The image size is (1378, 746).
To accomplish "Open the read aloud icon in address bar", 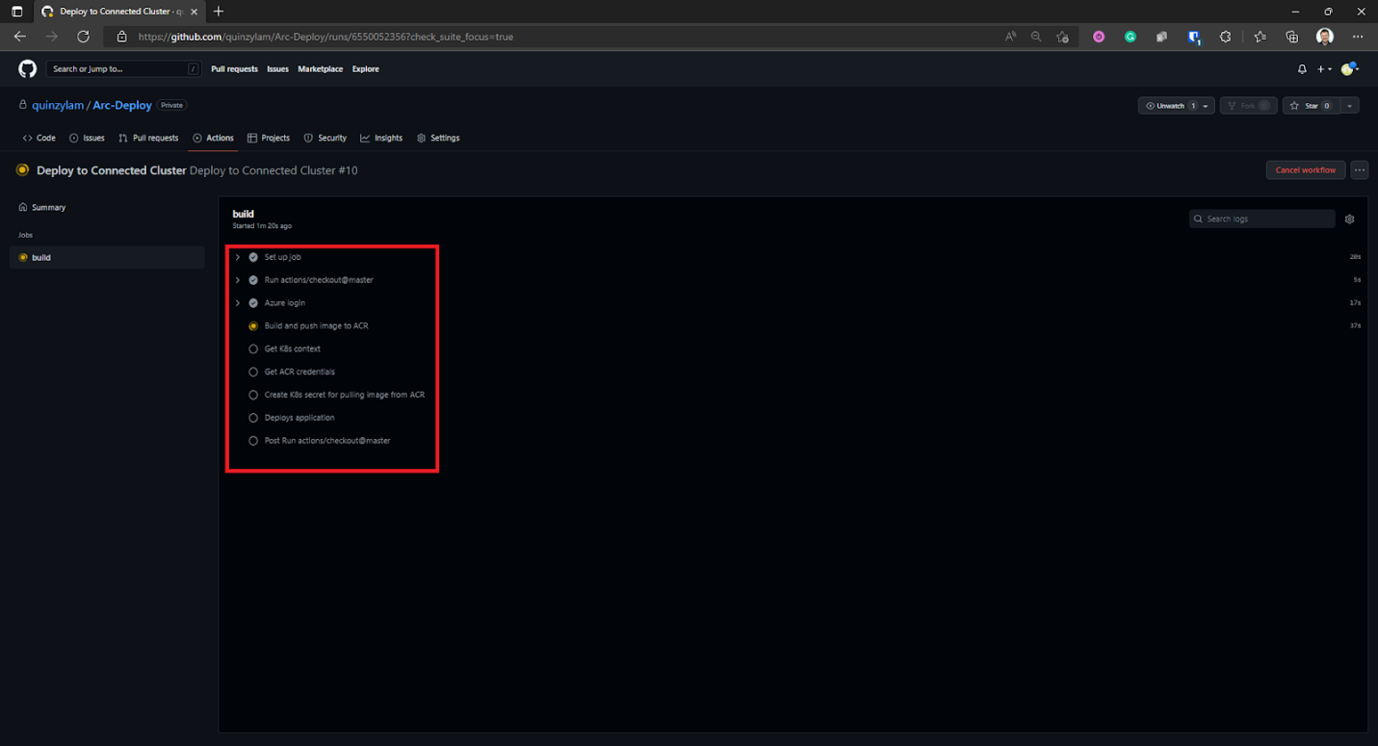I will click(1010, 37).
